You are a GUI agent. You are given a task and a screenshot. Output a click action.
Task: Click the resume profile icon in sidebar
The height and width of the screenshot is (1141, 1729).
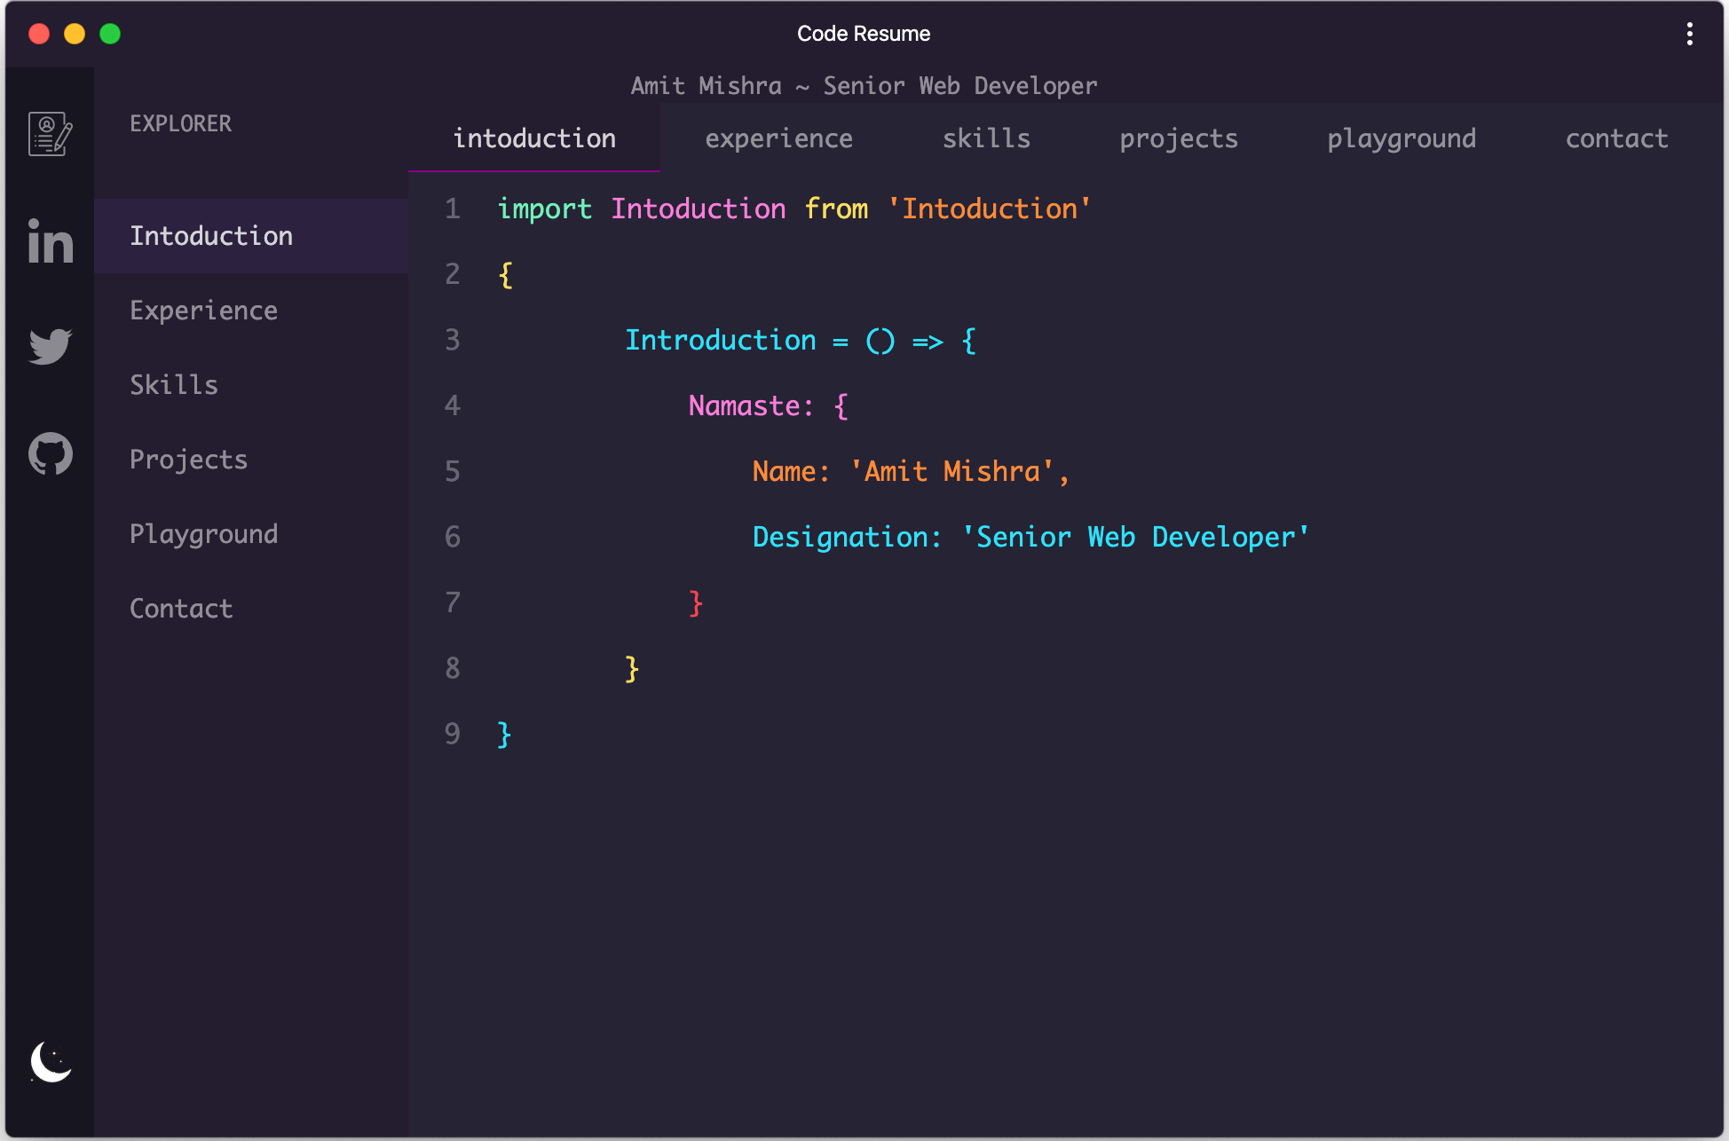coord(50,134)
